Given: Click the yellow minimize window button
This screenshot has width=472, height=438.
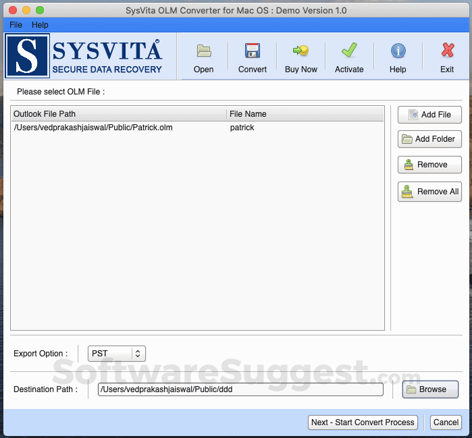Looking at the screenshot, I should click(26, 10).
